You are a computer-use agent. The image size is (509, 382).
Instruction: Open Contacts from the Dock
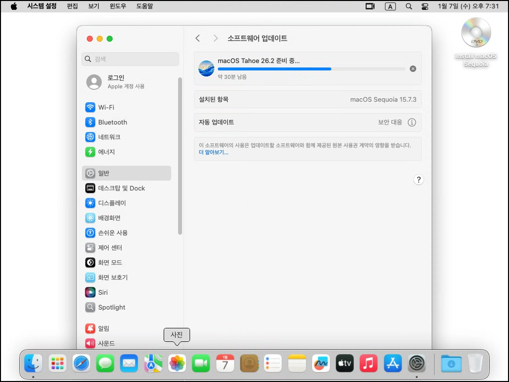(249, 363)
